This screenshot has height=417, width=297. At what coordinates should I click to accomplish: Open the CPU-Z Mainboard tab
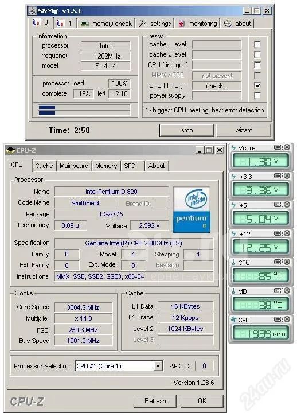pos(74,166)
